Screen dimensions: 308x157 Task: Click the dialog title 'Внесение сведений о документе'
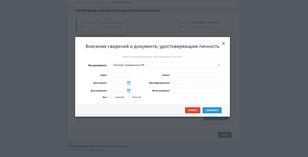[152, 47]
